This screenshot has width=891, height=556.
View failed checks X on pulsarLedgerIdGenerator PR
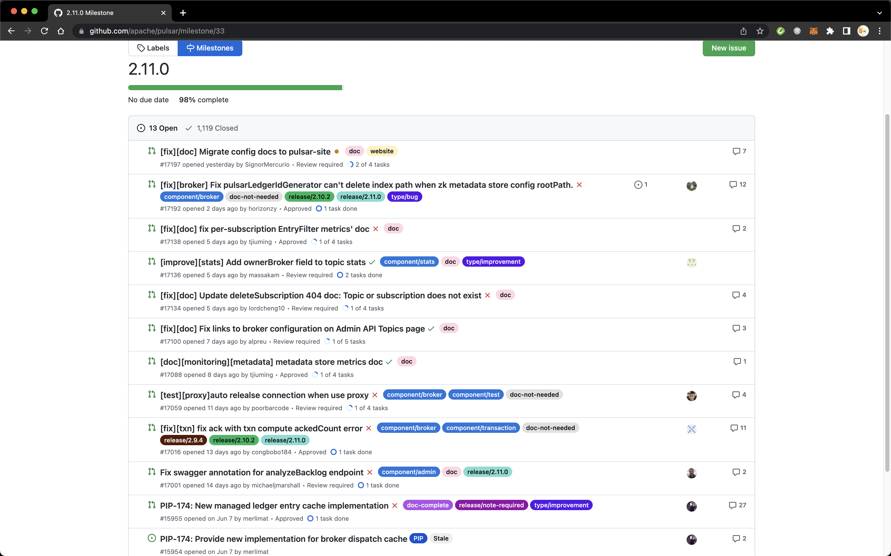[x=579, y=185]
